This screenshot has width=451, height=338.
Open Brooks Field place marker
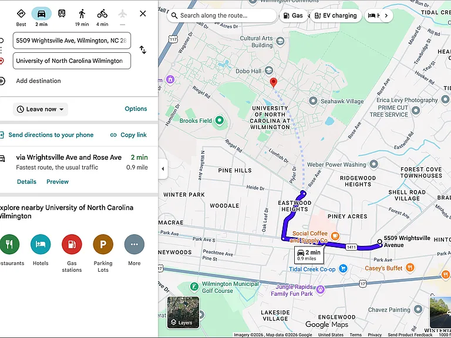coord(220,120)
